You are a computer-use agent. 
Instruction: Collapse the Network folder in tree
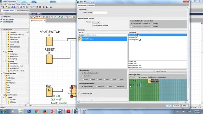click(4, 61)
